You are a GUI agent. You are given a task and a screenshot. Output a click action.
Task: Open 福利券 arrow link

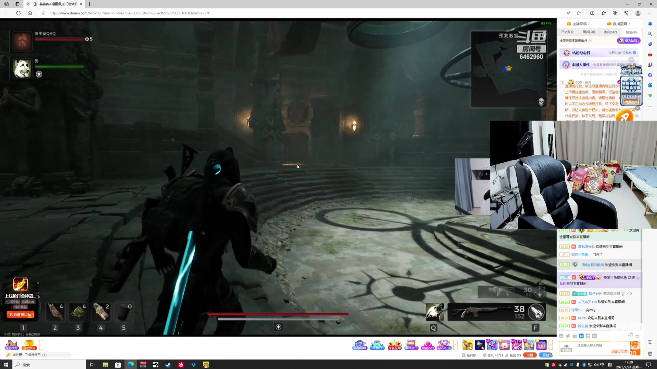(x=470, y=355)
